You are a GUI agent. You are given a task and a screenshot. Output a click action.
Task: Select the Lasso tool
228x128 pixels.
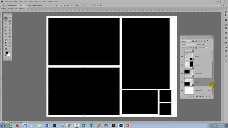6,21
